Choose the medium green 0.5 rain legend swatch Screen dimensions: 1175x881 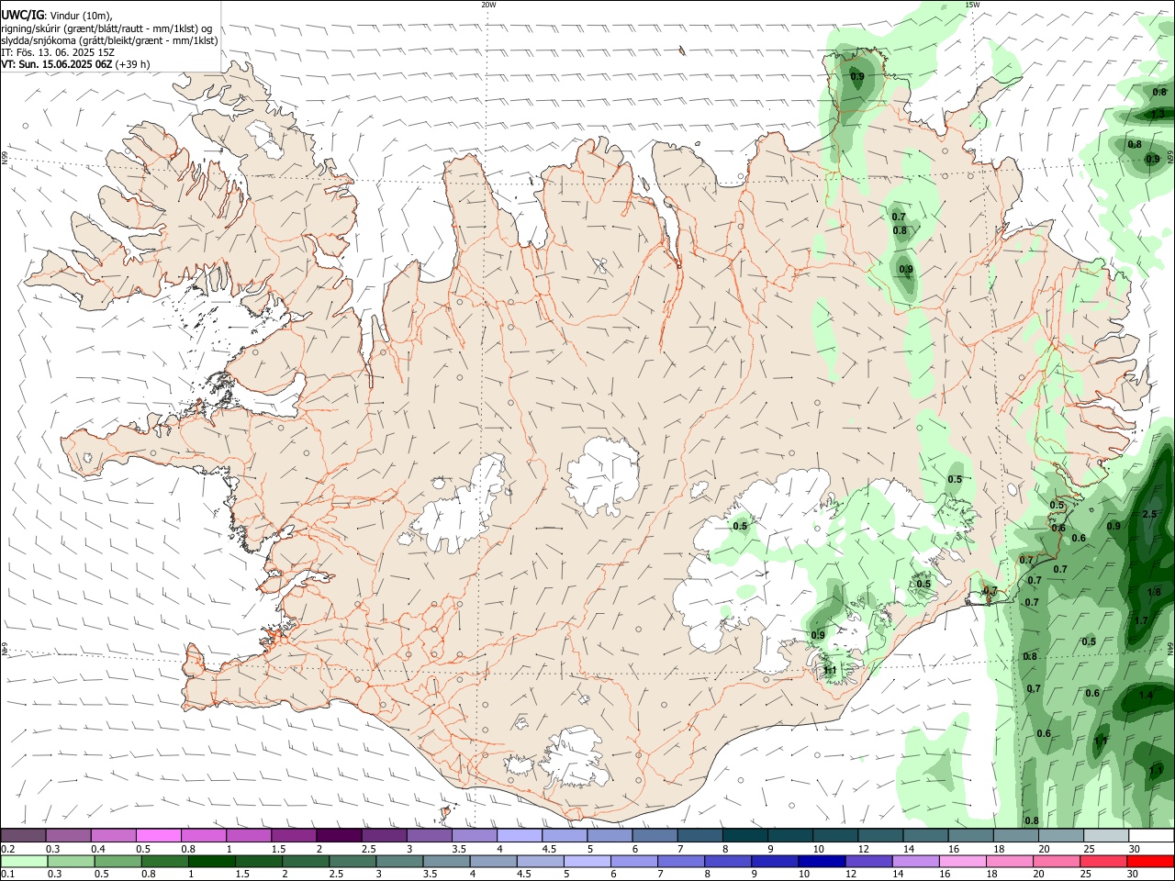click(x=117, y=861)
